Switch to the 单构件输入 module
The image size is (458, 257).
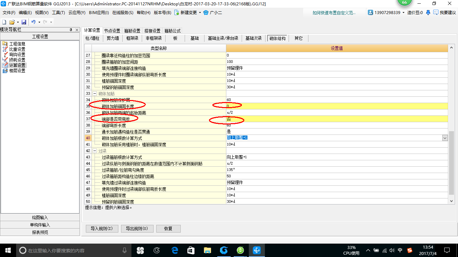coord(40,225)
